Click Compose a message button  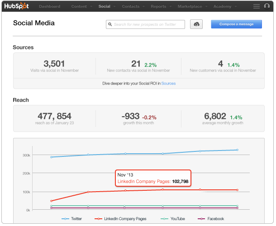pos(236,24)
